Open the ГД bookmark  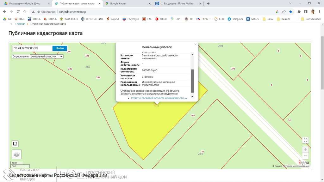7,19
